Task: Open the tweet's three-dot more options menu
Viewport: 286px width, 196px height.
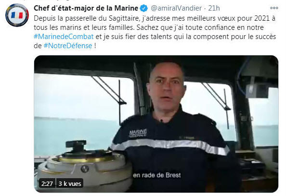Action: [x=274, y=8]
